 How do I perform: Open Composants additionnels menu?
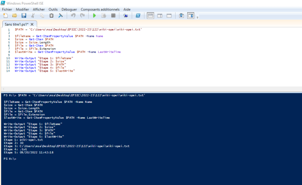(x=100, y=9)
